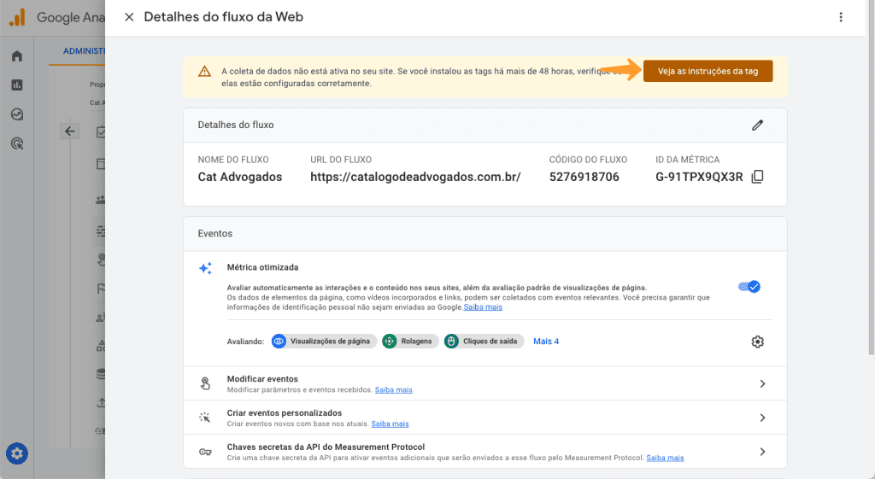The width and height of the screenshot is (875, 479).
Task: Select the Cliques de saída chip
Action: pyautogui.click(x=484, y=342)
